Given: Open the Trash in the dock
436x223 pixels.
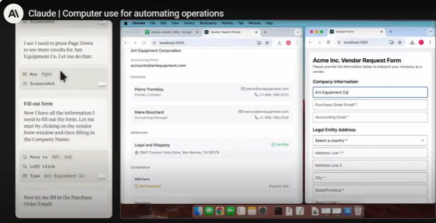Looking at the screenshot, I should coord(358,211).
